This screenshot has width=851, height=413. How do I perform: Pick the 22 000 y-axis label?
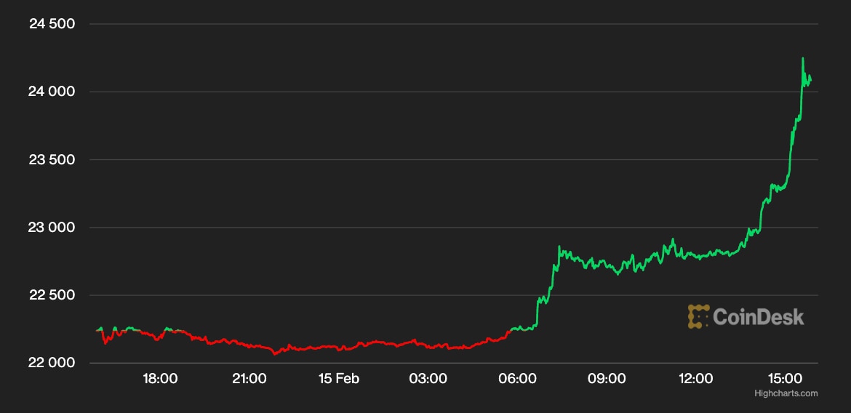[x=52, y=363]
